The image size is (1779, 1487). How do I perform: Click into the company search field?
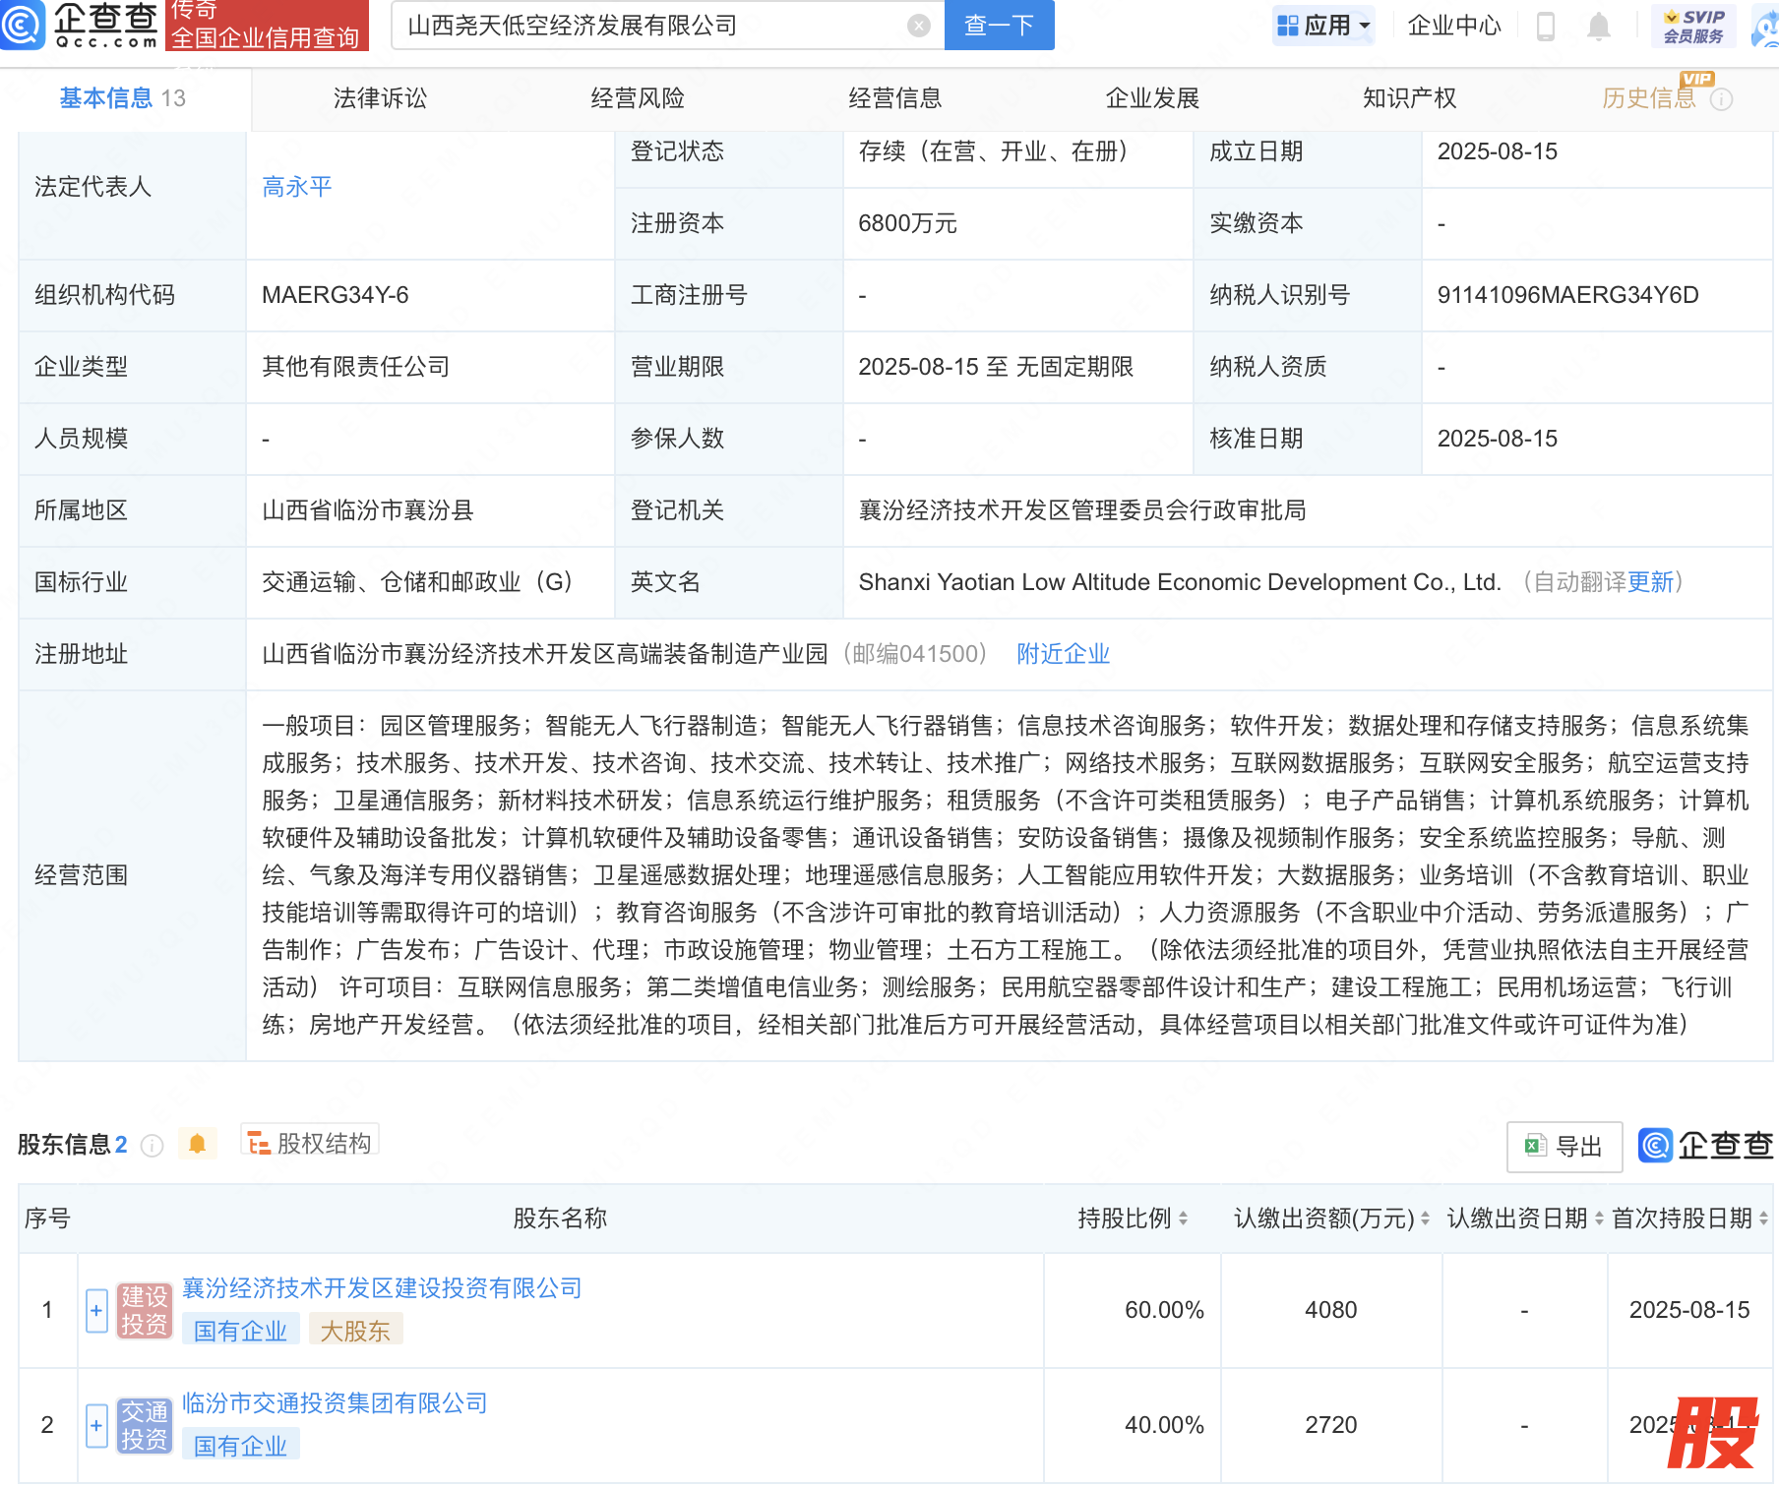click(x=649, y=26)
